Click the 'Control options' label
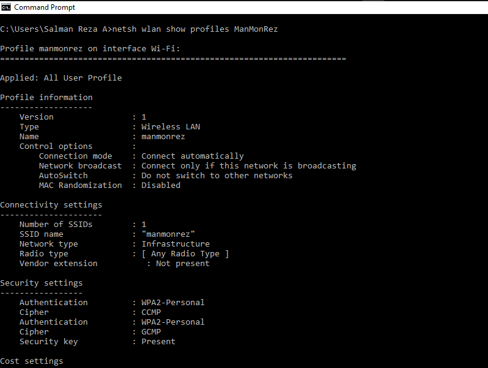The width and height of the screenshot is (488, 368). click(56, 146)
